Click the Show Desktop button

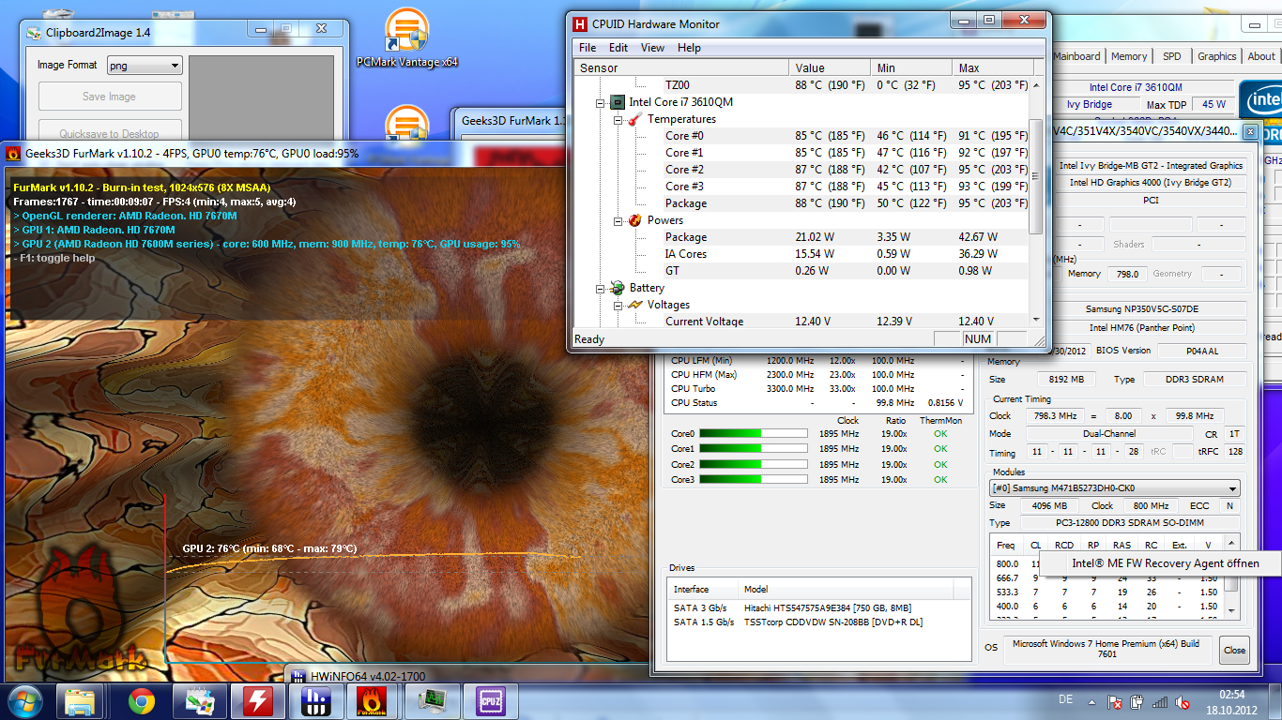pos(1277,702)
